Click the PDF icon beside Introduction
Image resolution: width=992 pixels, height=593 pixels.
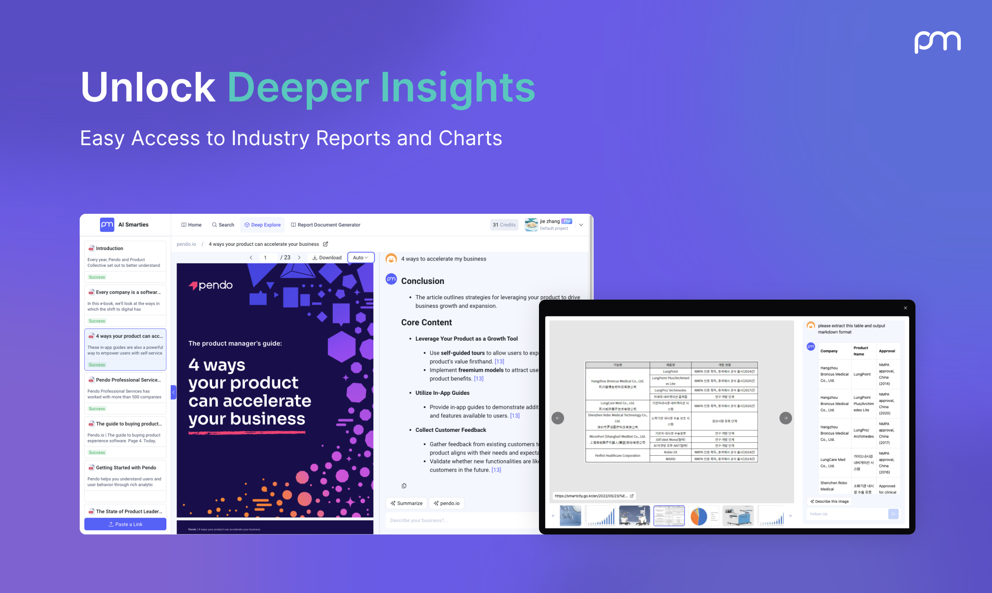[x=91, y=248]
